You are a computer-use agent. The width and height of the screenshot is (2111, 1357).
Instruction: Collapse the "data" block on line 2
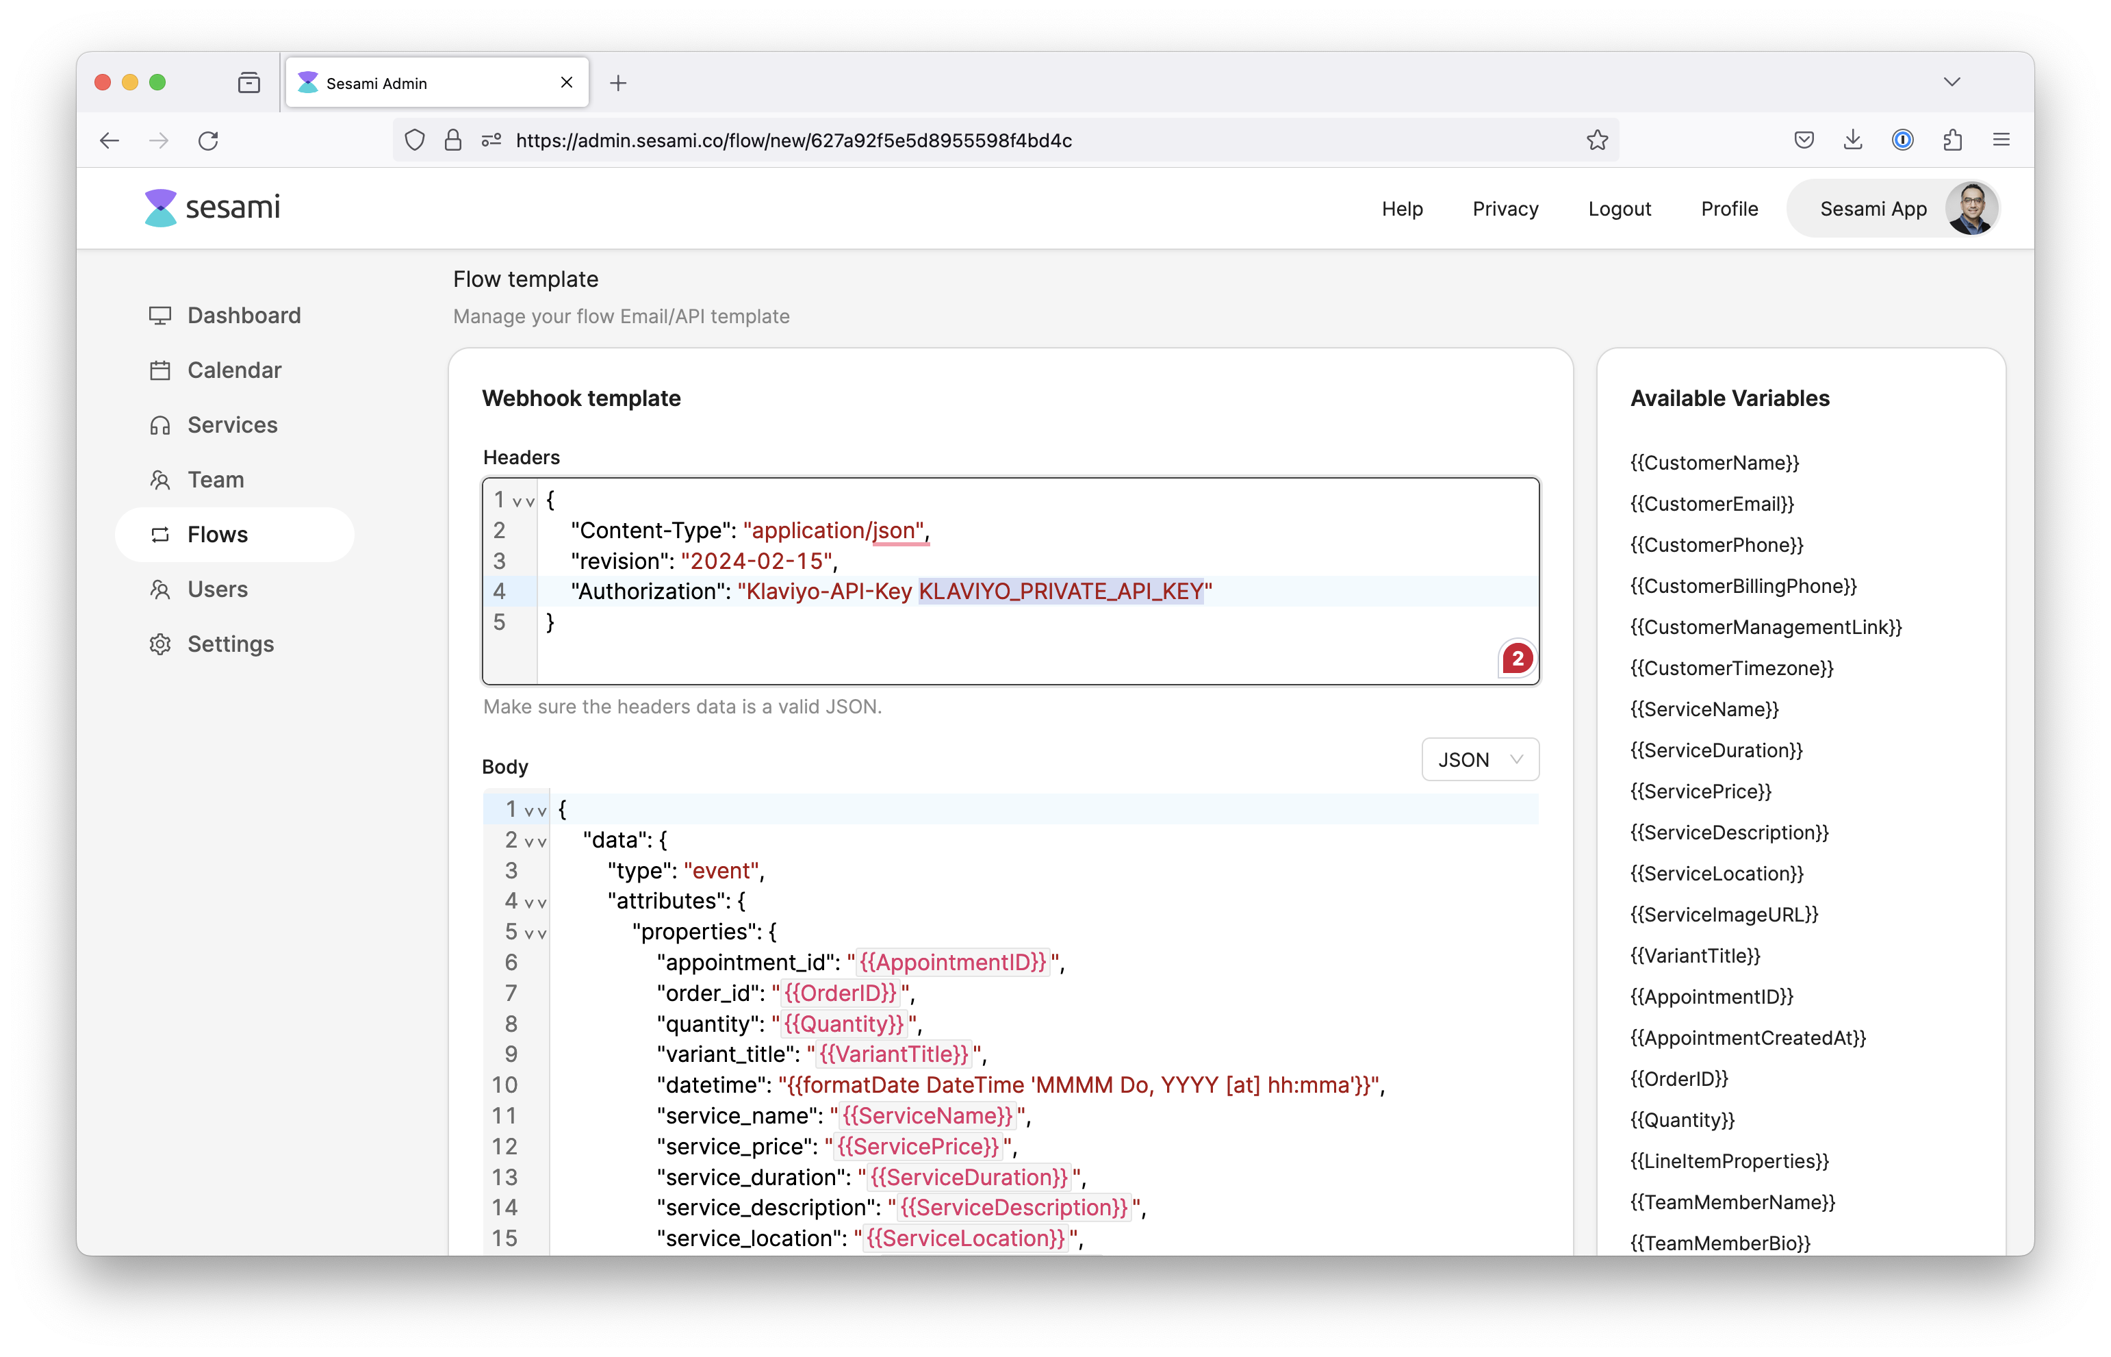click(x=535, y=841)
